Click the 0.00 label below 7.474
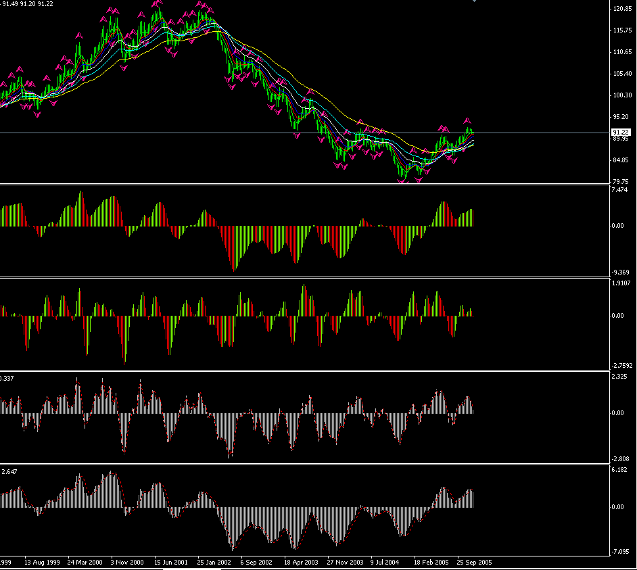This screenshot has width=637, height=570. (618, 226)
